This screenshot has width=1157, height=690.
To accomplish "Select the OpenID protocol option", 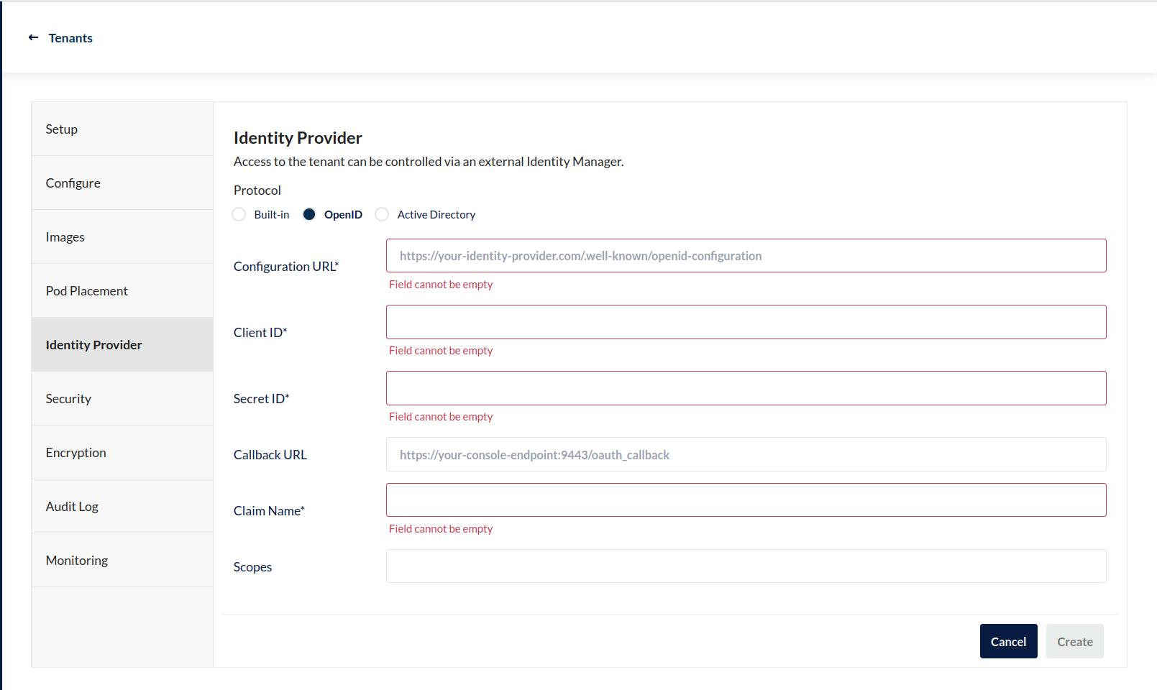I will pos(309,215).
